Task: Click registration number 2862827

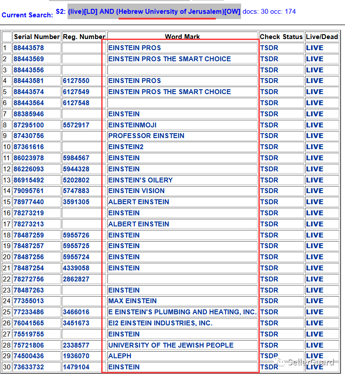Action: pyautogui.click(x=76, y=279)
